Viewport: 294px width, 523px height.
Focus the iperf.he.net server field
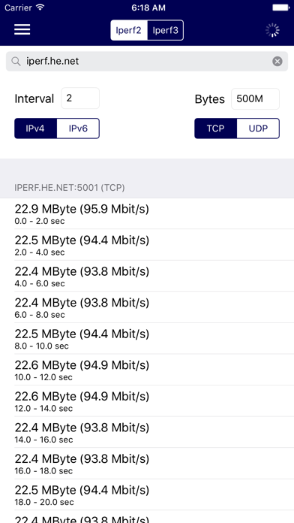147,62
